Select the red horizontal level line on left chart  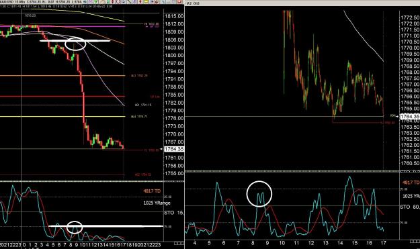pyautogui.click(x=62, y=96)
